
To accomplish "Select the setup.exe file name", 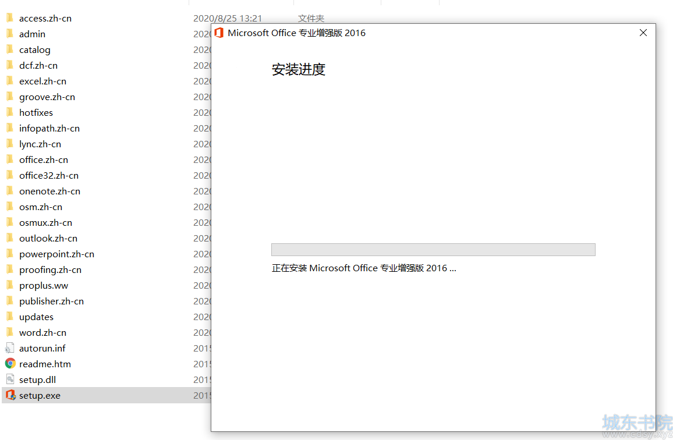I will tap(40, 395).
